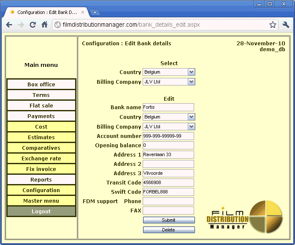Viewport: 295px width, 245px height.
Task: Click the browser back arrow
Action: click(x=9, y=25)
